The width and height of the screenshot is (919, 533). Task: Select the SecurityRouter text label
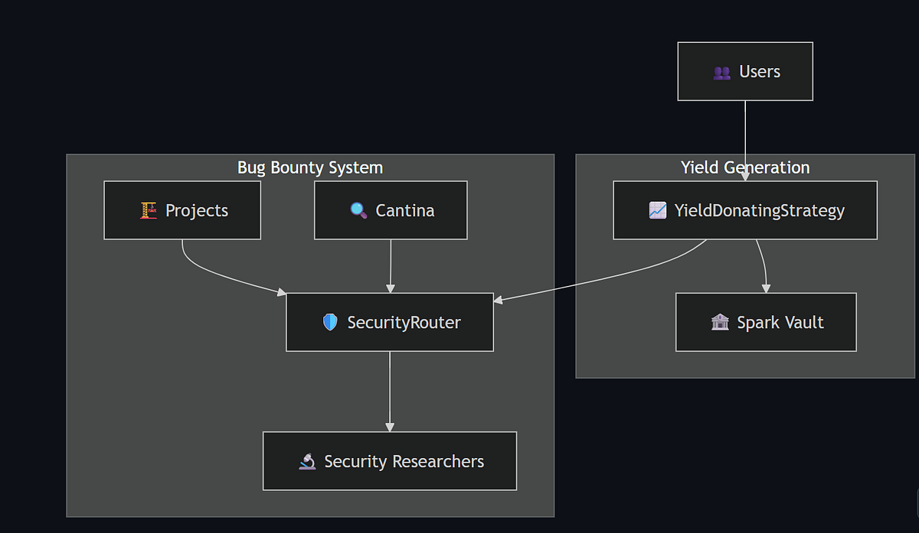click(404, 323)
